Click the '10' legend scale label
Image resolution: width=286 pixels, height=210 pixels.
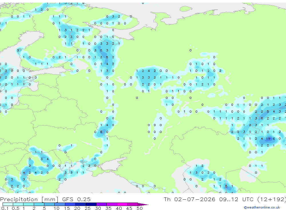click(56, 208)
